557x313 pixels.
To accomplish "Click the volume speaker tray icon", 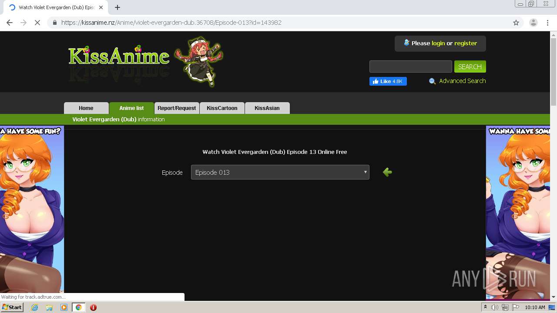I will tap(495, 307).
